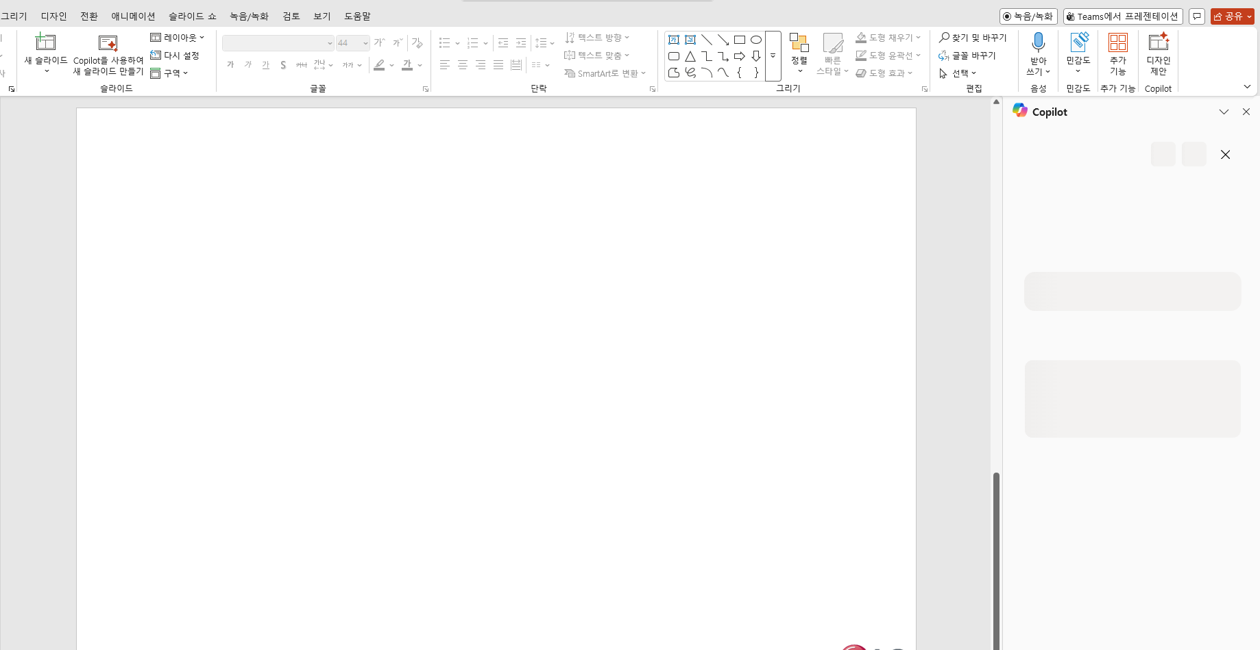Insert a new slide with 새 슬라이드 icon

(45, 42)
